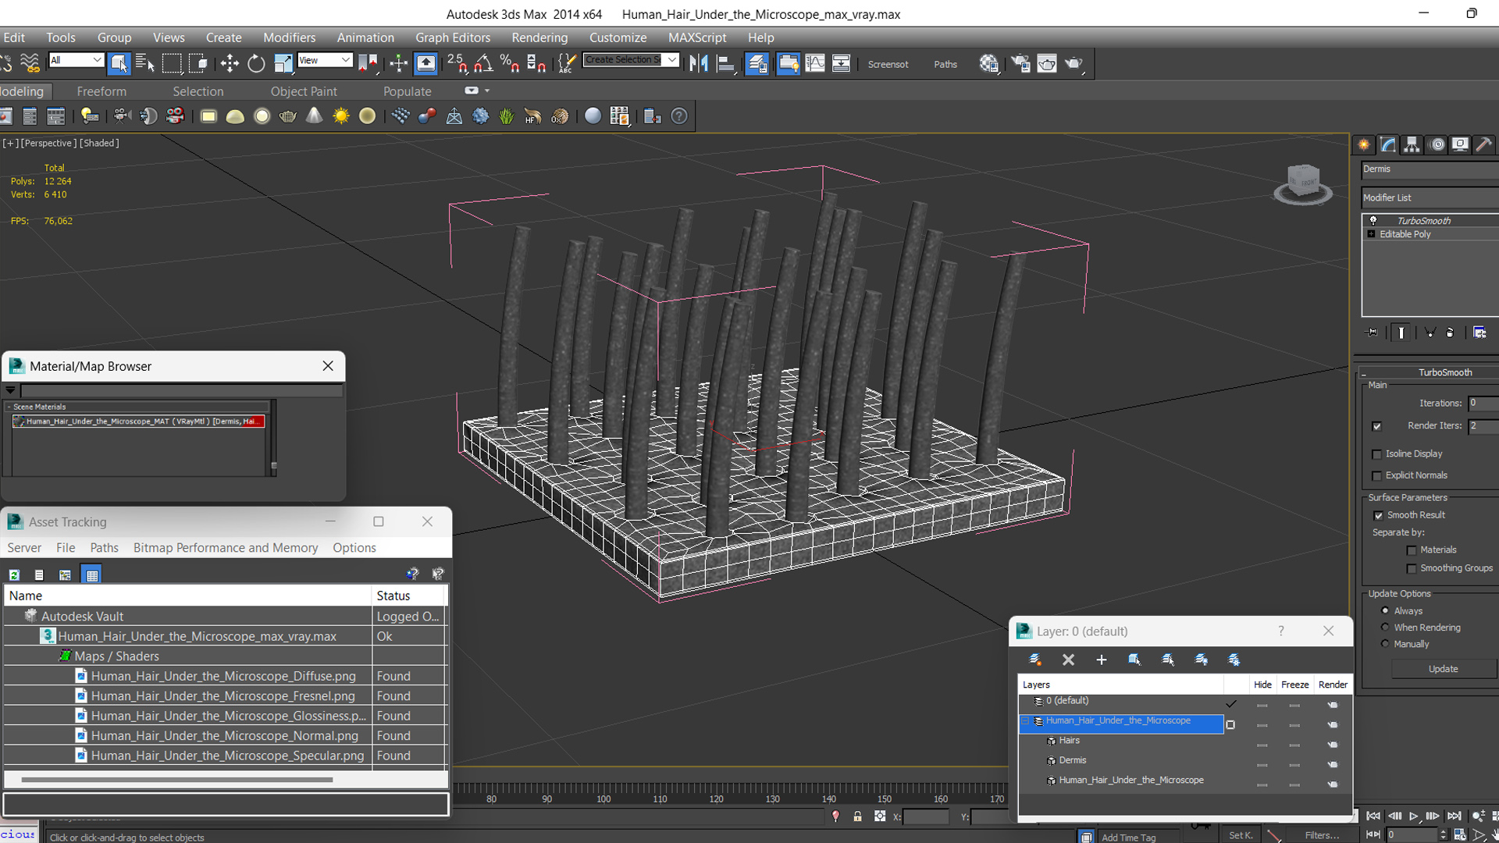Screen dimensions: 1499x843
Task: Open the Modifier List dropdown
Action: click(x=1430, y=197)
